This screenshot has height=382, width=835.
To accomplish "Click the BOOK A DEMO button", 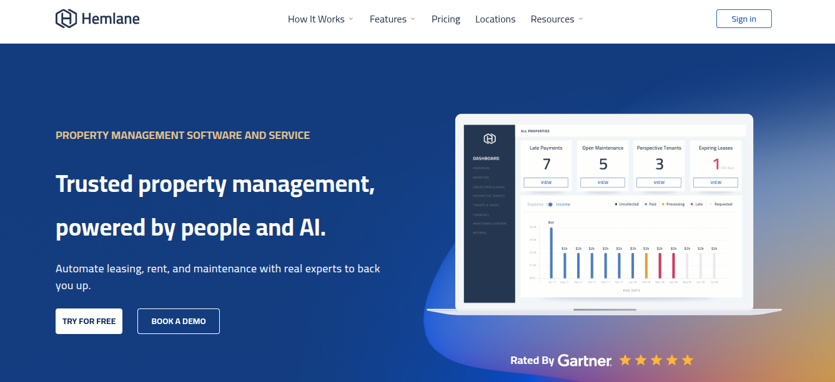I will [x=179, y=321].
